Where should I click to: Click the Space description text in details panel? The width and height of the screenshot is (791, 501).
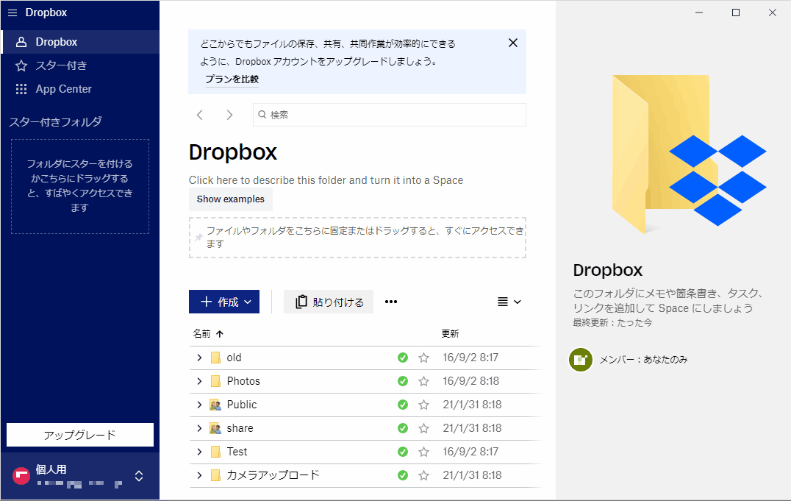coord(668,300)
